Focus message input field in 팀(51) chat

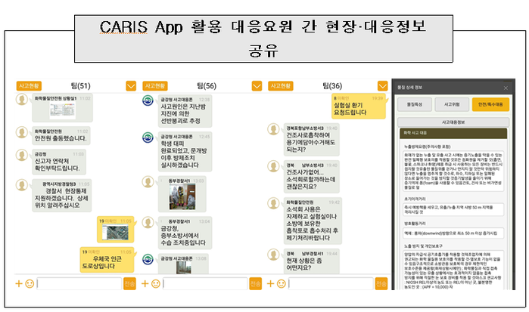coord(79,284)
